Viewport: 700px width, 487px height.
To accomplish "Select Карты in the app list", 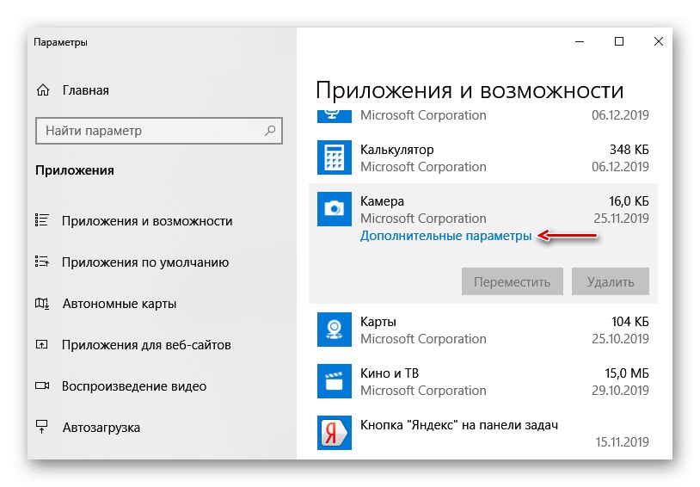I will point(483,330).
